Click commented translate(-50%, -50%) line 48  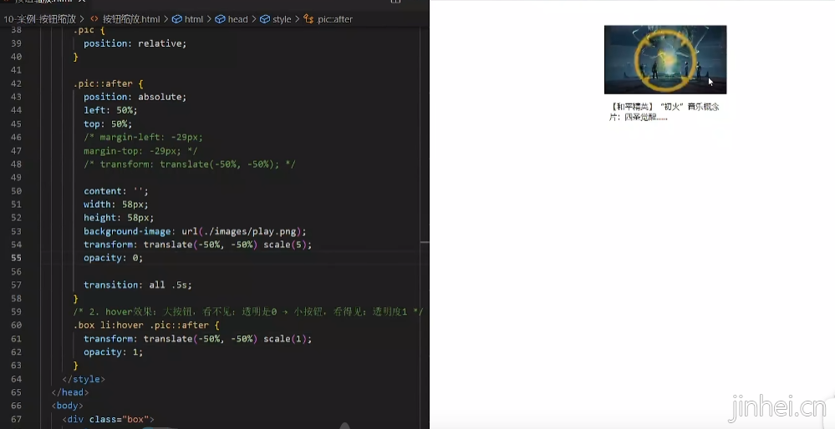(189, 164)
